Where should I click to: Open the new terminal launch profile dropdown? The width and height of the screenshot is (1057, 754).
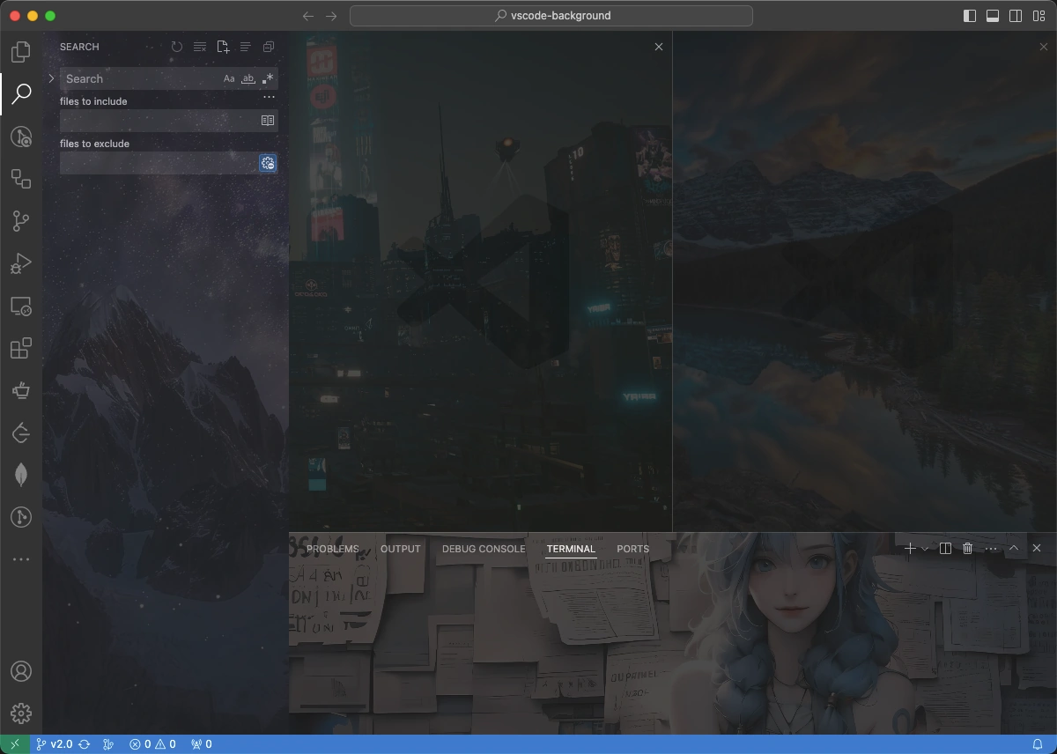point(925,549)
